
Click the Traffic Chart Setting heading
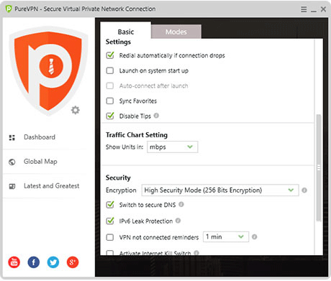point(137,135)
